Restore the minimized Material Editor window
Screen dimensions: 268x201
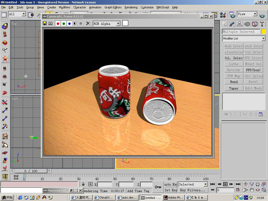tap(71, 190)
